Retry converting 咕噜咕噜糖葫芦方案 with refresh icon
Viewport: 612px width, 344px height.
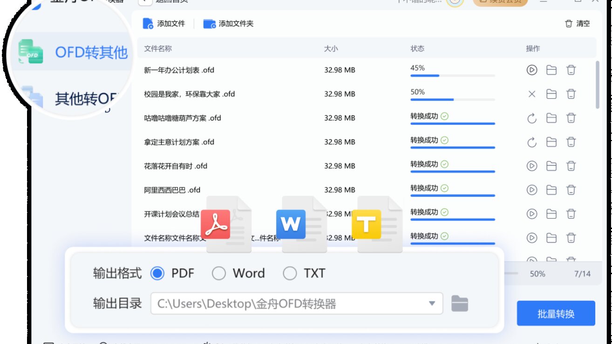click(531, 118)
